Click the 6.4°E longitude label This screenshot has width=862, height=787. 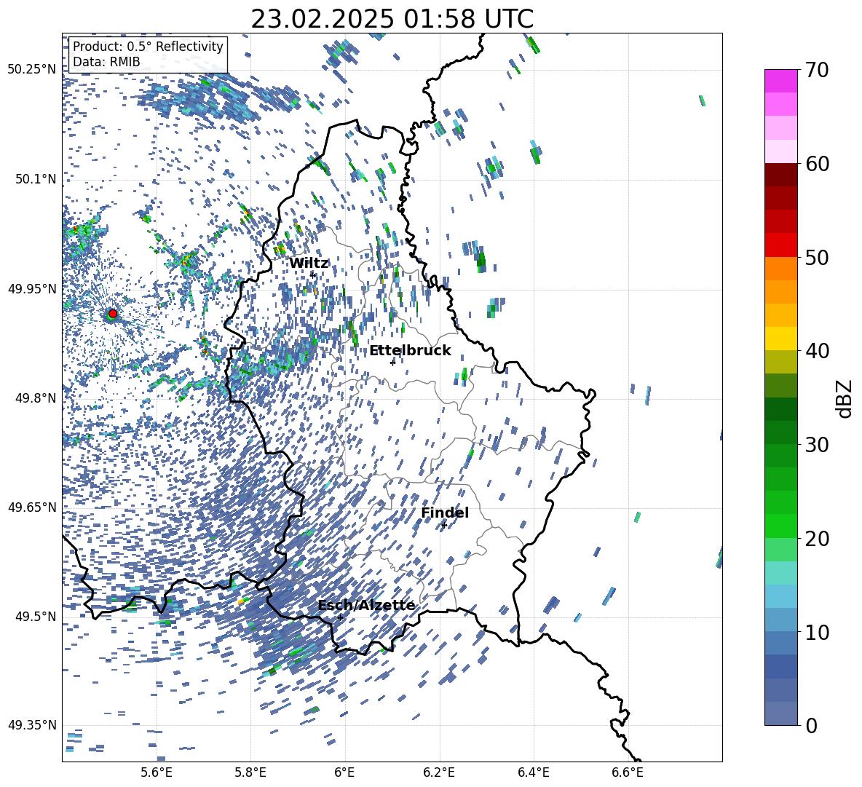[533, 772]
